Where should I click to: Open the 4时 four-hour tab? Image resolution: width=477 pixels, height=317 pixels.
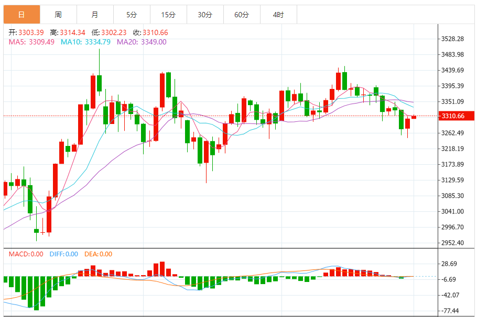278,15
